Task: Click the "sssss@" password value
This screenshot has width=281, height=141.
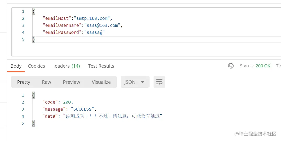Action: 95,32
